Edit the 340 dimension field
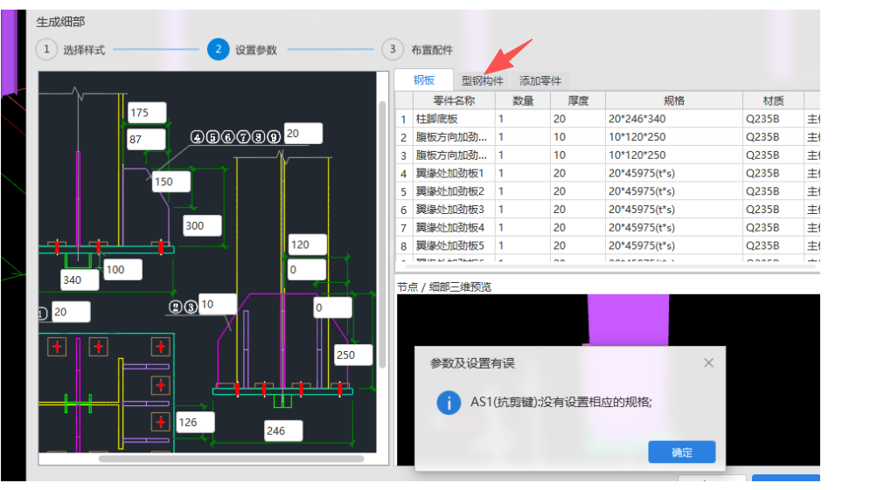 80,280
